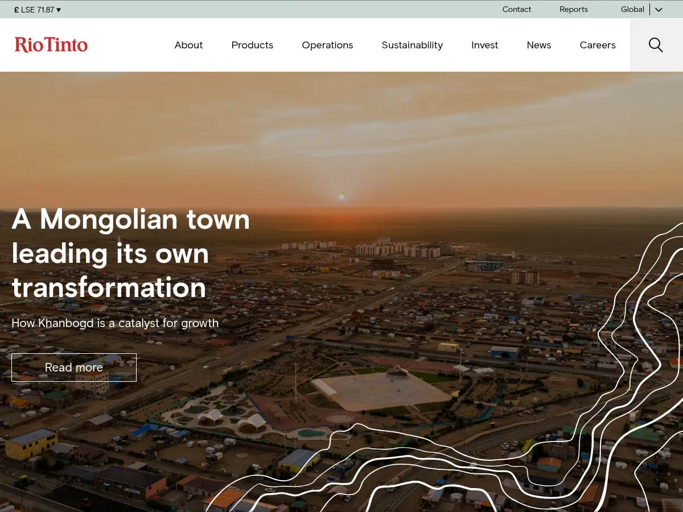Click the share price down indicator
Image resolution: width=683 pixels, height=512 pixels.
(58, 10)
